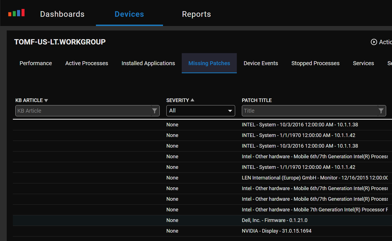Click the Patch Title filter funnel icon

pyautogui.click(x=381, y=111)
